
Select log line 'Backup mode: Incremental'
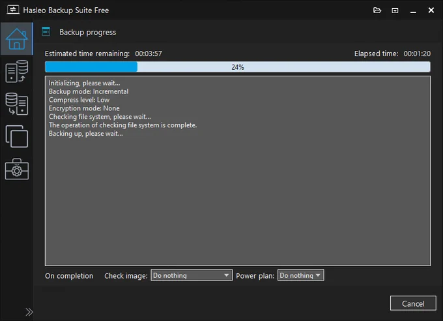tap(89, 91)
